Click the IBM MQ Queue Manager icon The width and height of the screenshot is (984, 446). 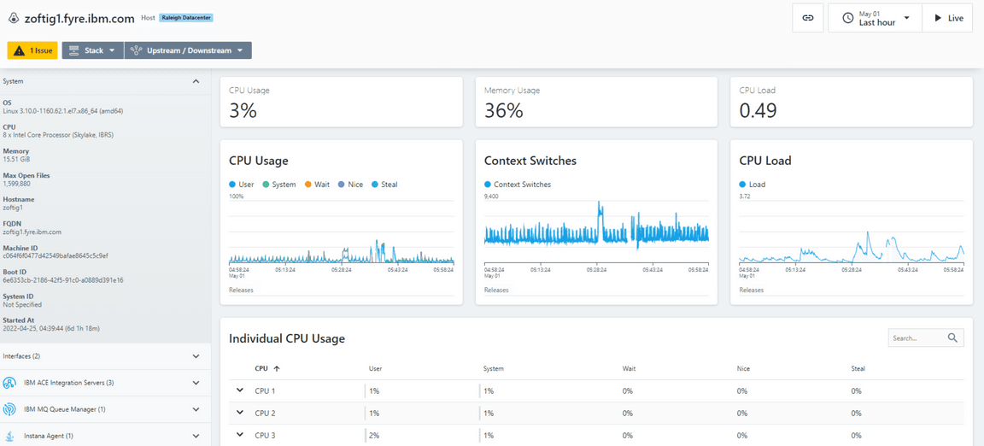[x=9, y=409]
